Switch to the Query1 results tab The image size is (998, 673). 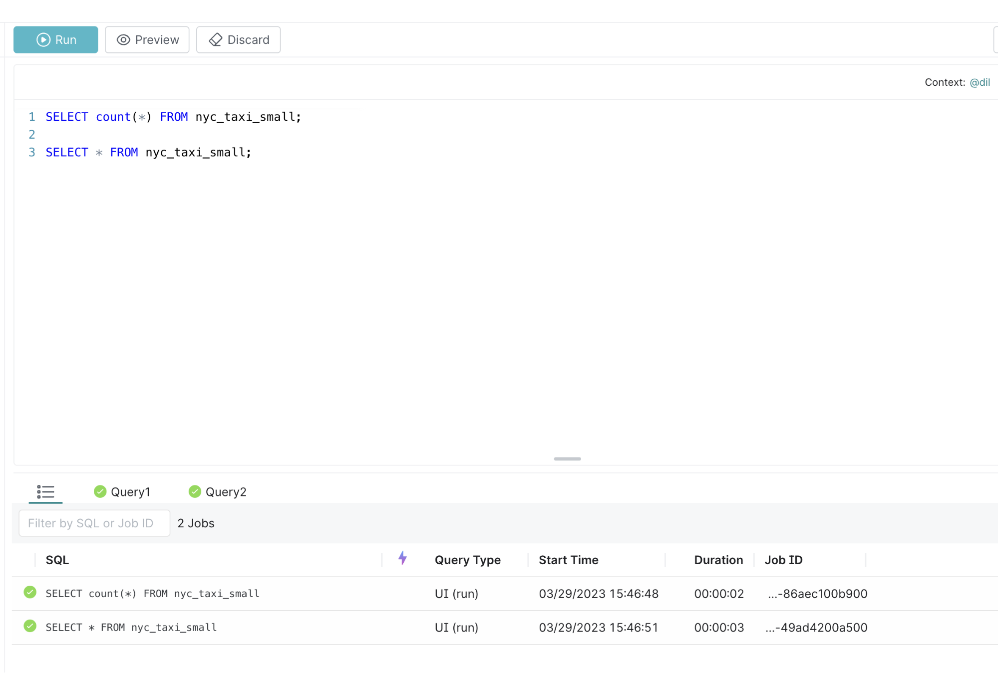pyautogui.click(x=130, y=491)
